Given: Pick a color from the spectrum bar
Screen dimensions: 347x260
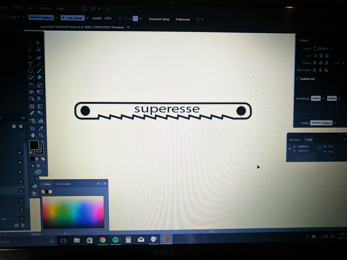Looking at the screenshot, I should 73,212.
